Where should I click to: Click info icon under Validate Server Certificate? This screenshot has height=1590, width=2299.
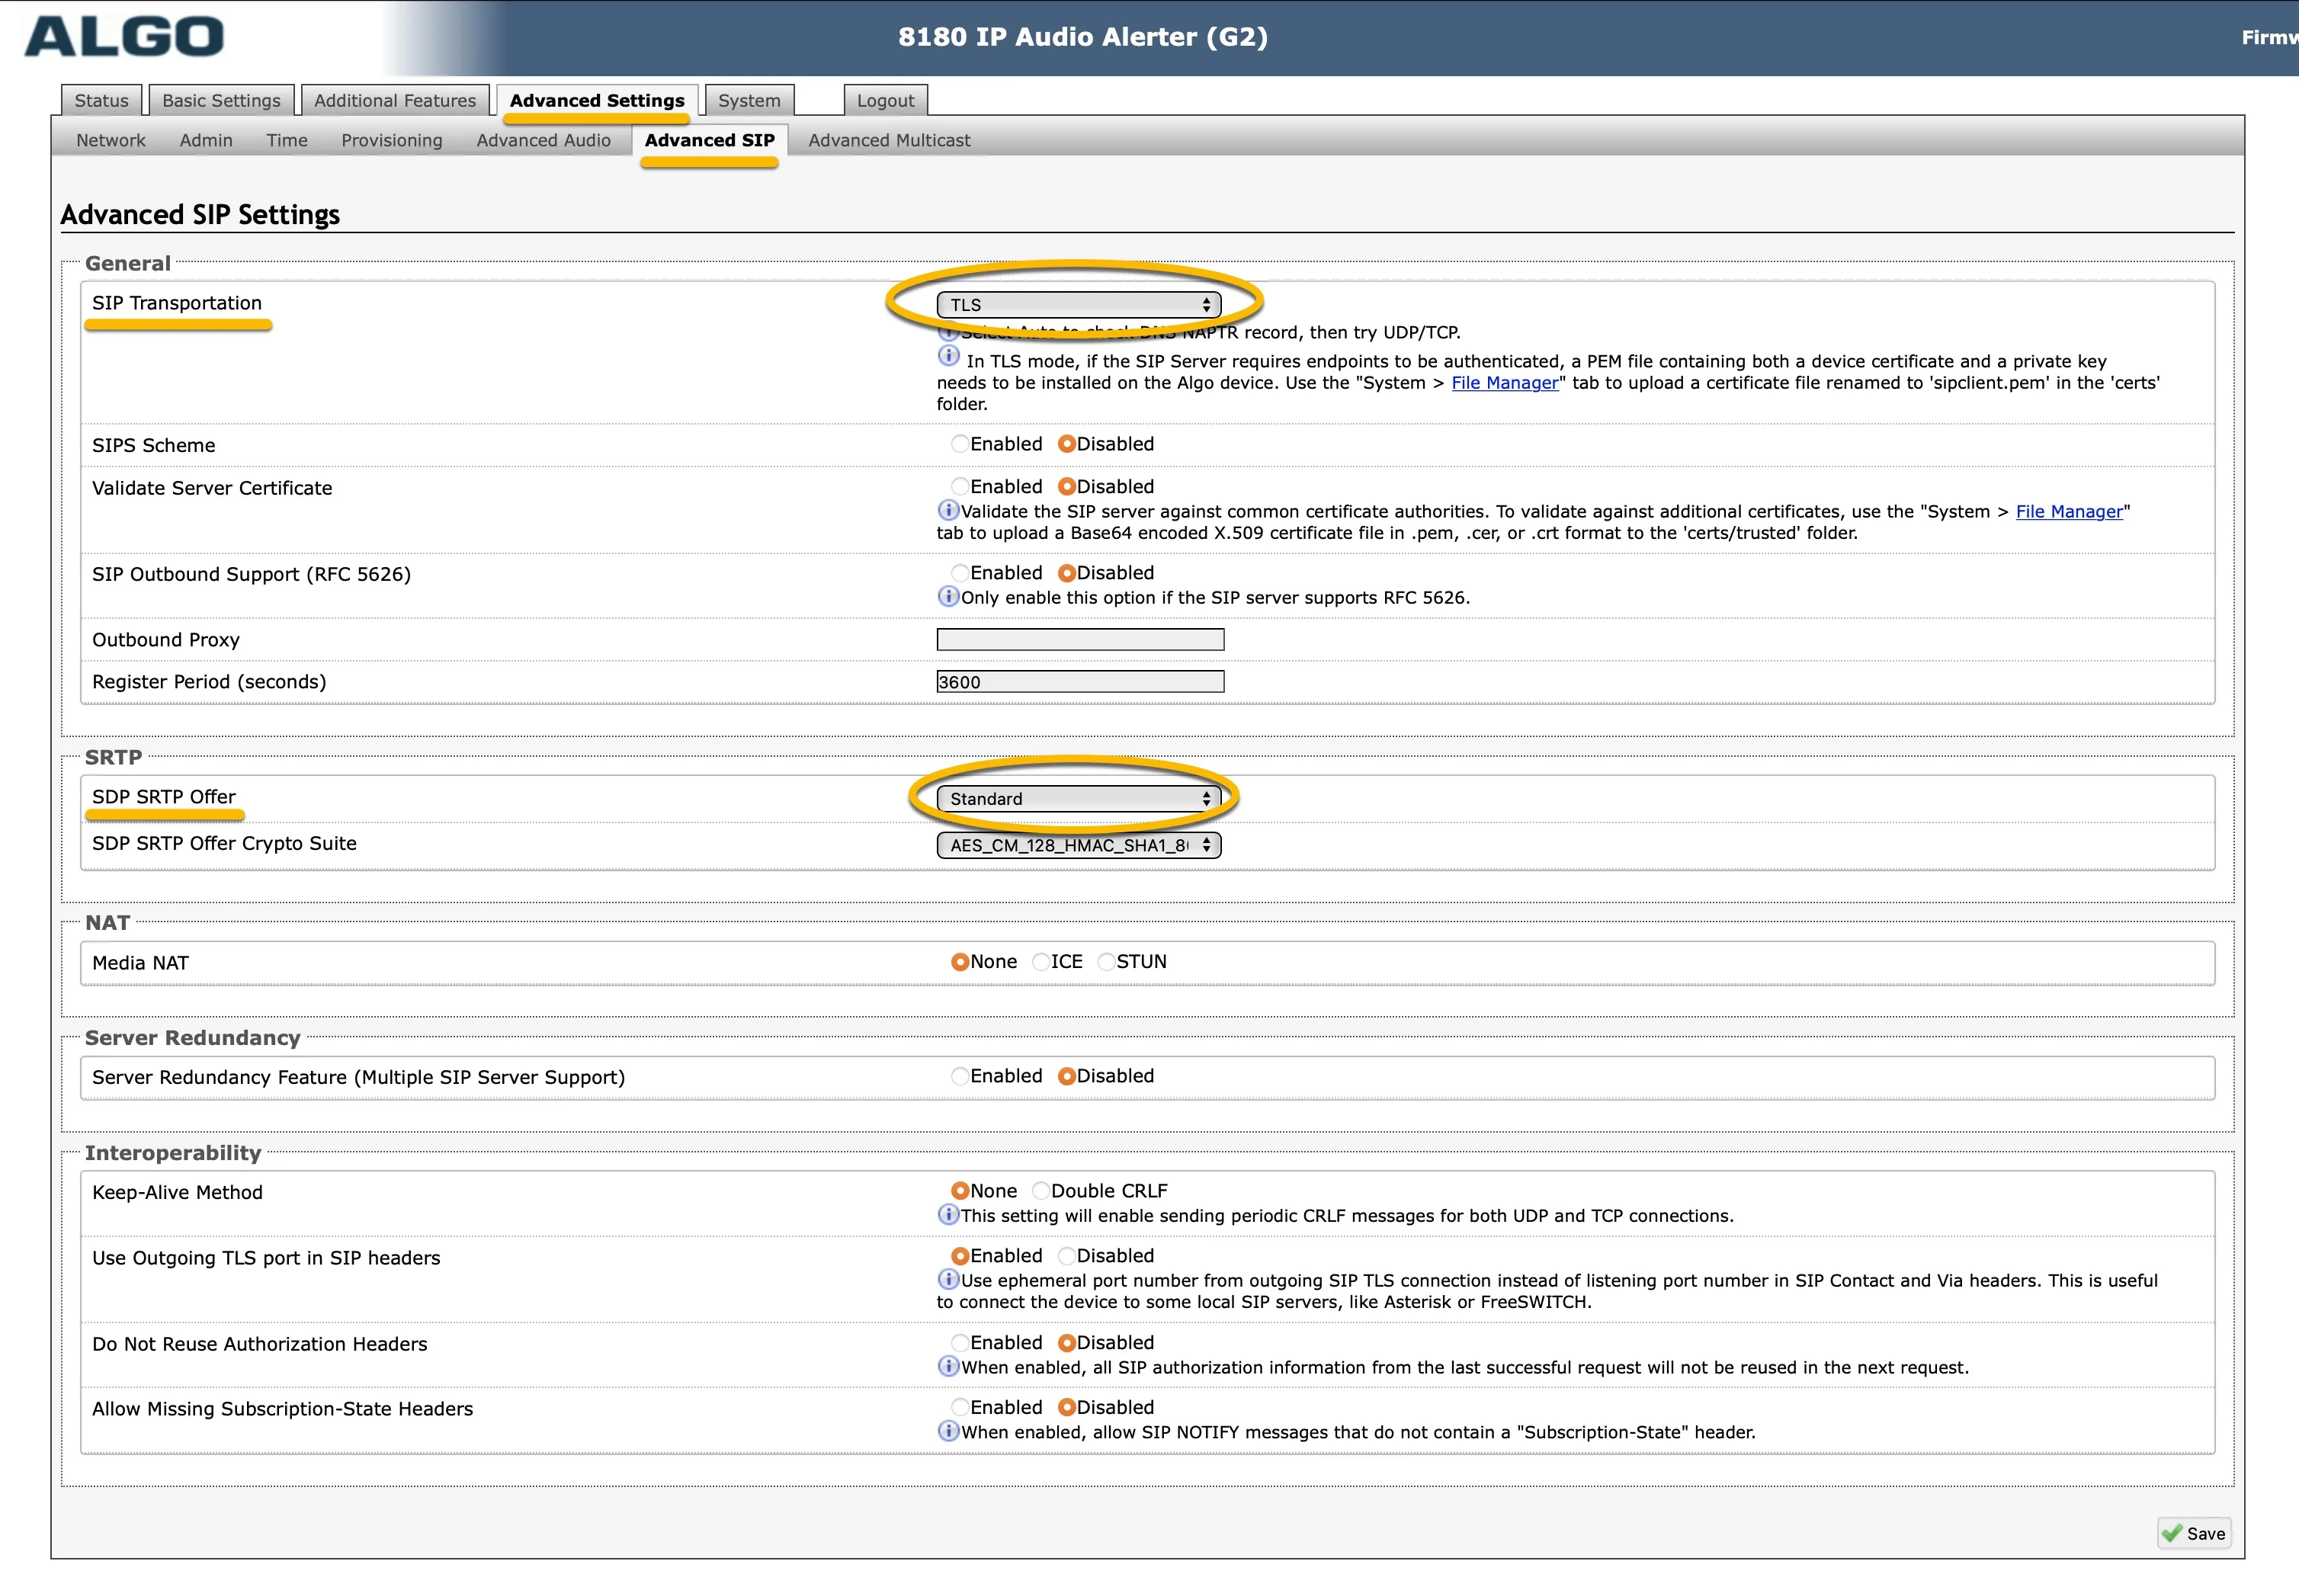(948, 510)
